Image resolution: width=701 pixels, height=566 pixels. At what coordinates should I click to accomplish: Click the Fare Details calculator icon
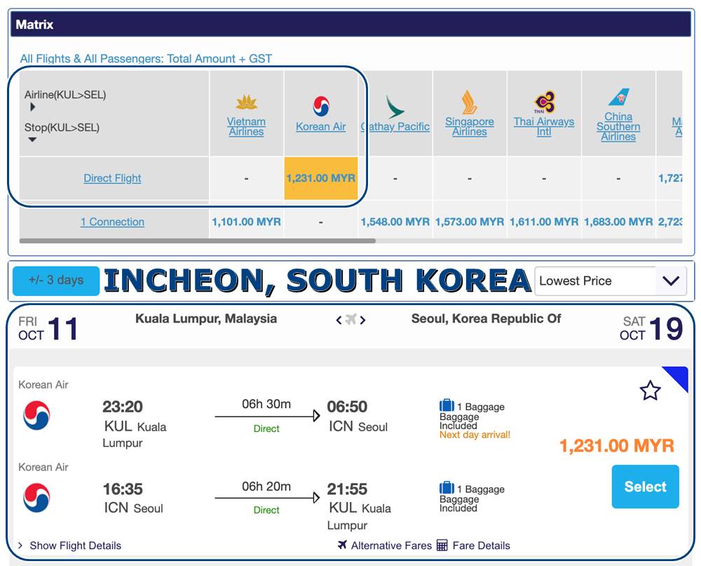[x=442, y=546]
